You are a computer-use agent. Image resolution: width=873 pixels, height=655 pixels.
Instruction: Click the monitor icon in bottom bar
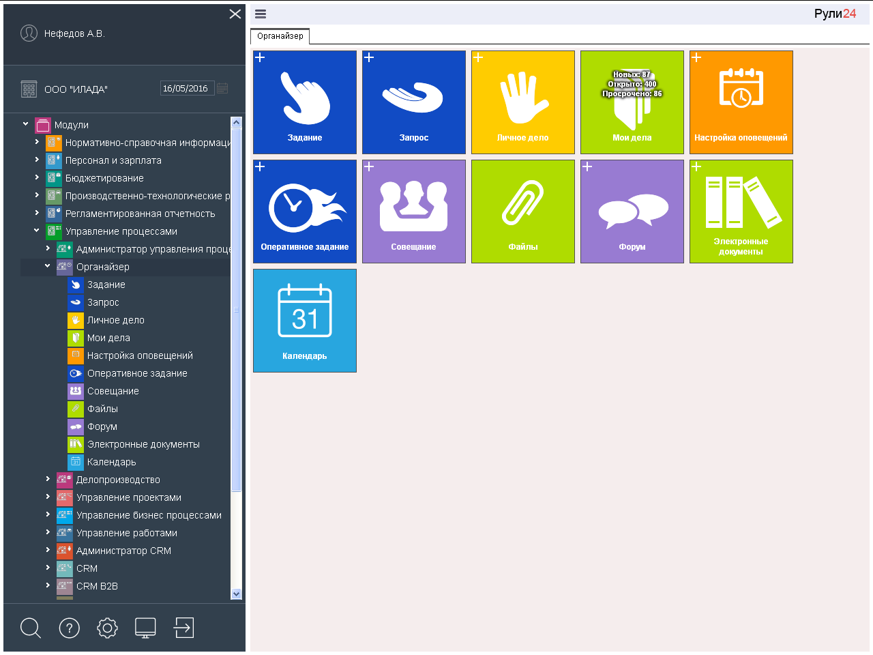point(145,628)
